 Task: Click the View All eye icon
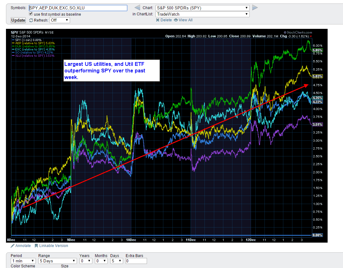click(x=176, y=20)
